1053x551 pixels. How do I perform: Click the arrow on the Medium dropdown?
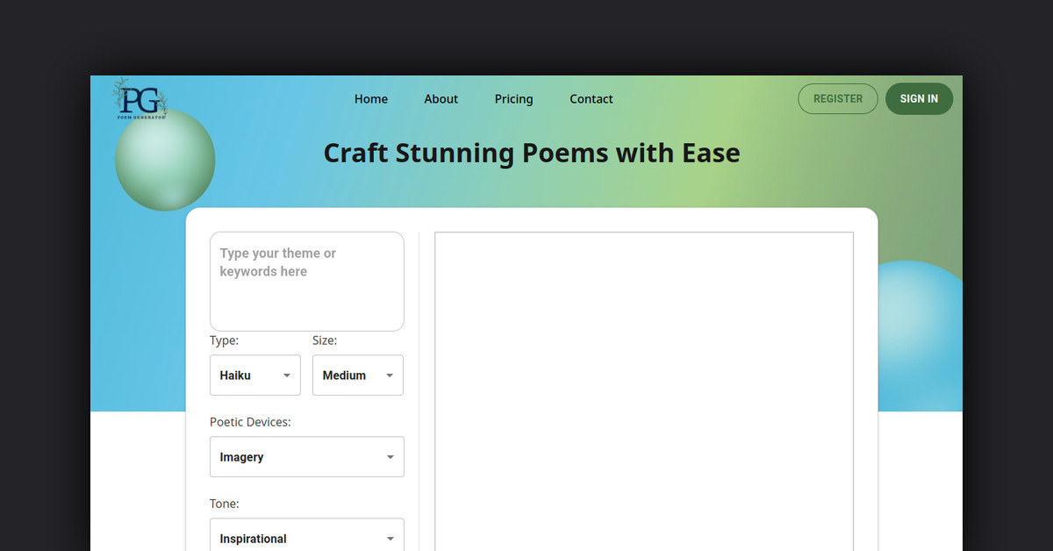(391, 375)
